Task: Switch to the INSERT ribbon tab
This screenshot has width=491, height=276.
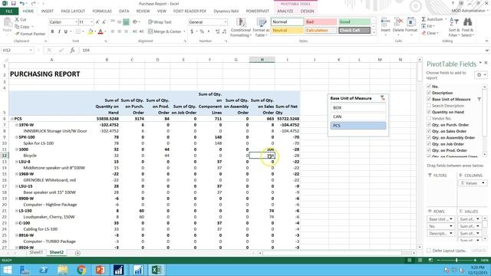Action: pyautogui.click(x=48, y=11)
